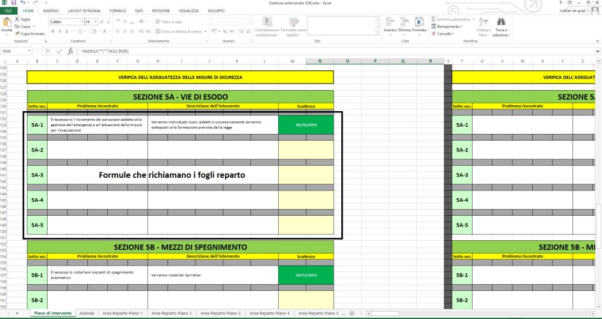Click the Cancella button
Viewport: 602px width, 319px height.
[444, 34]
